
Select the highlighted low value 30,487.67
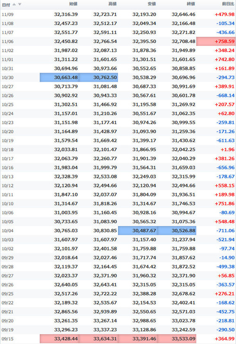point(138,231)
